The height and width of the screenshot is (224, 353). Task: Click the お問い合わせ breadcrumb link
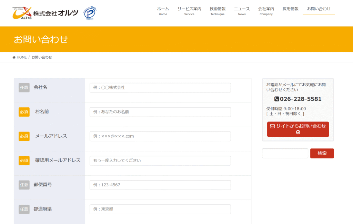41,57
